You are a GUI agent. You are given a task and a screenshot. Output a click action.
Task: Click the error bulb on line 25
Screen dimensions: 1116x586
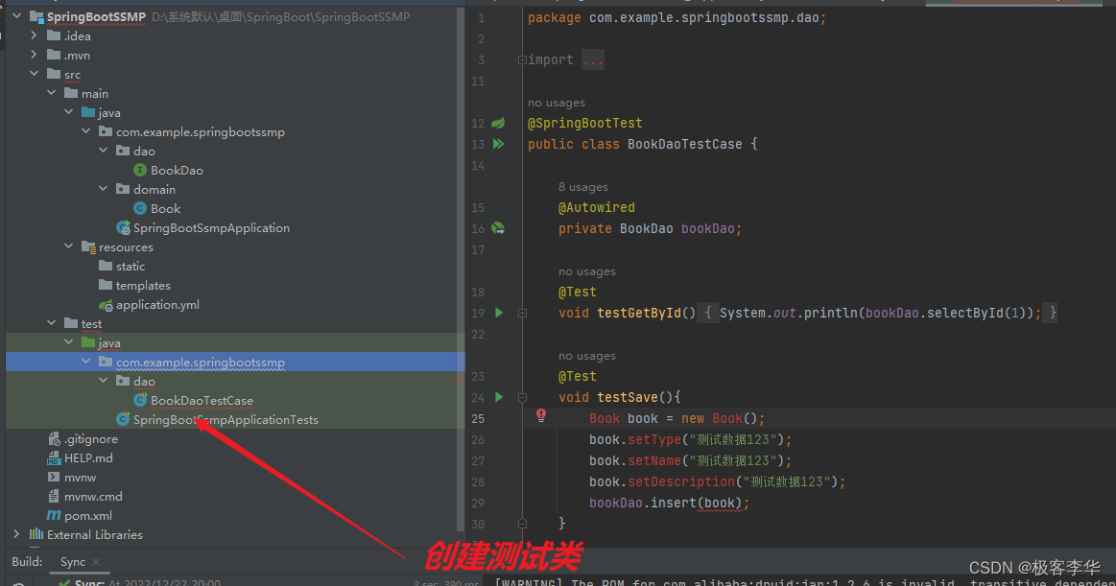point(541,416)
